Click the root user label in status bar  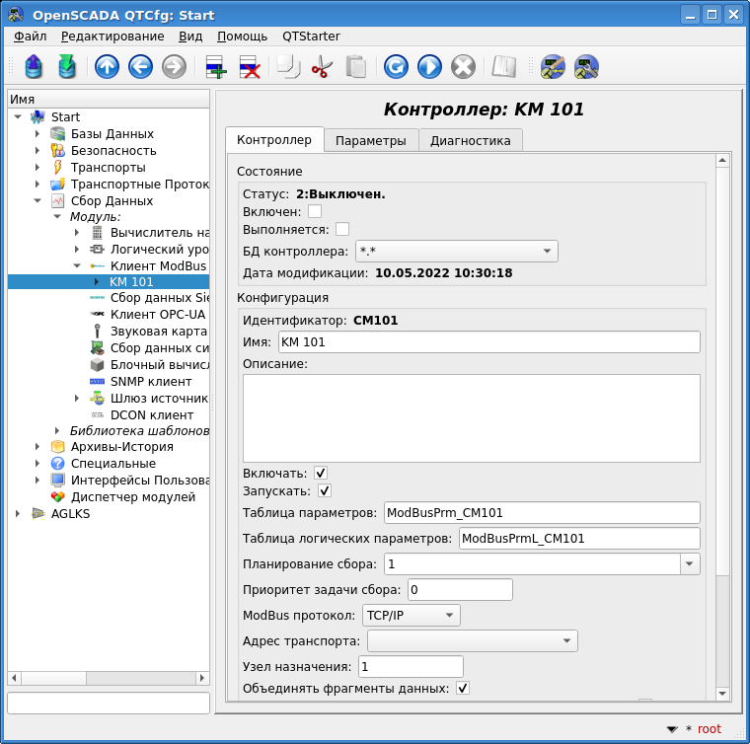(709, 728)
